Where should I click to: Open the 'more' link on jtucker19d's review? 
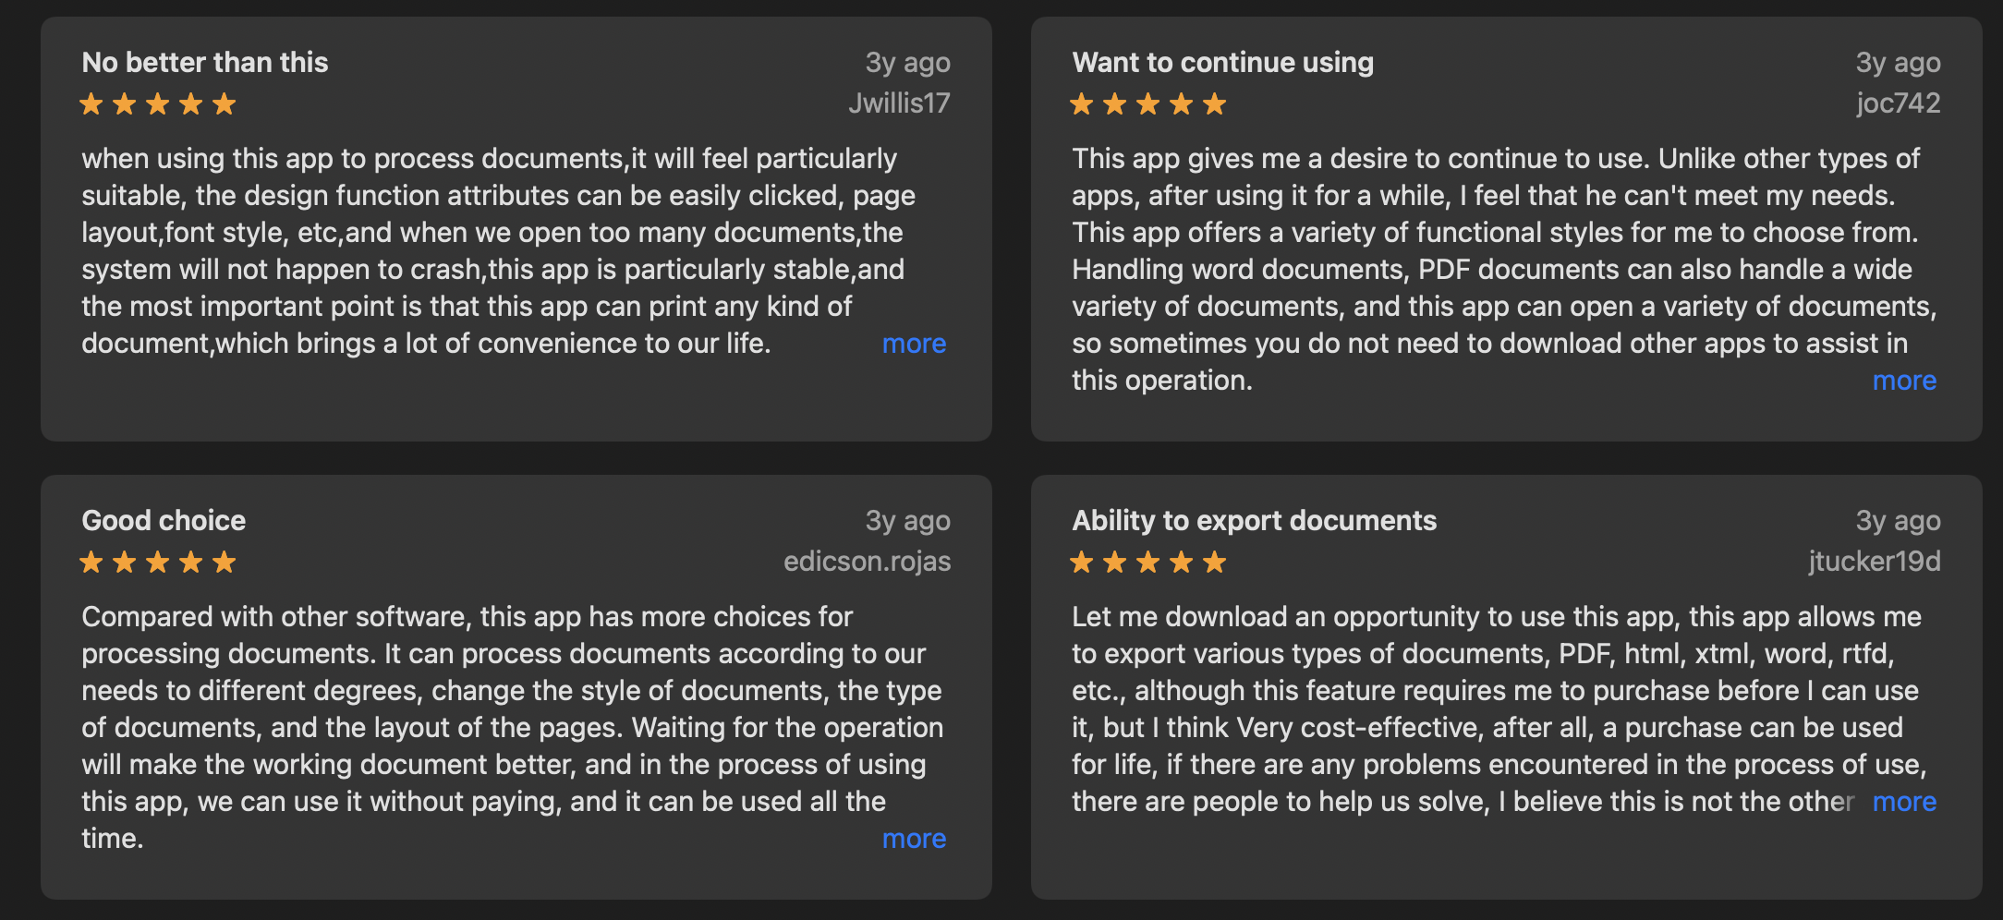pos(1903,802)
